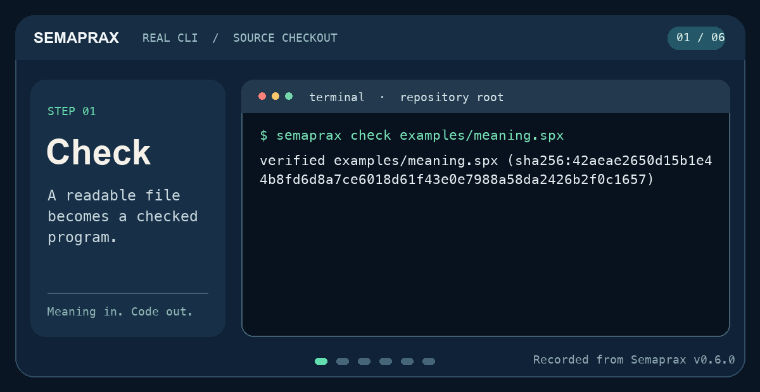Viewport: 760px width, 392px height.
Task: Select the first active step indicator dot
Action: [321, 362]
